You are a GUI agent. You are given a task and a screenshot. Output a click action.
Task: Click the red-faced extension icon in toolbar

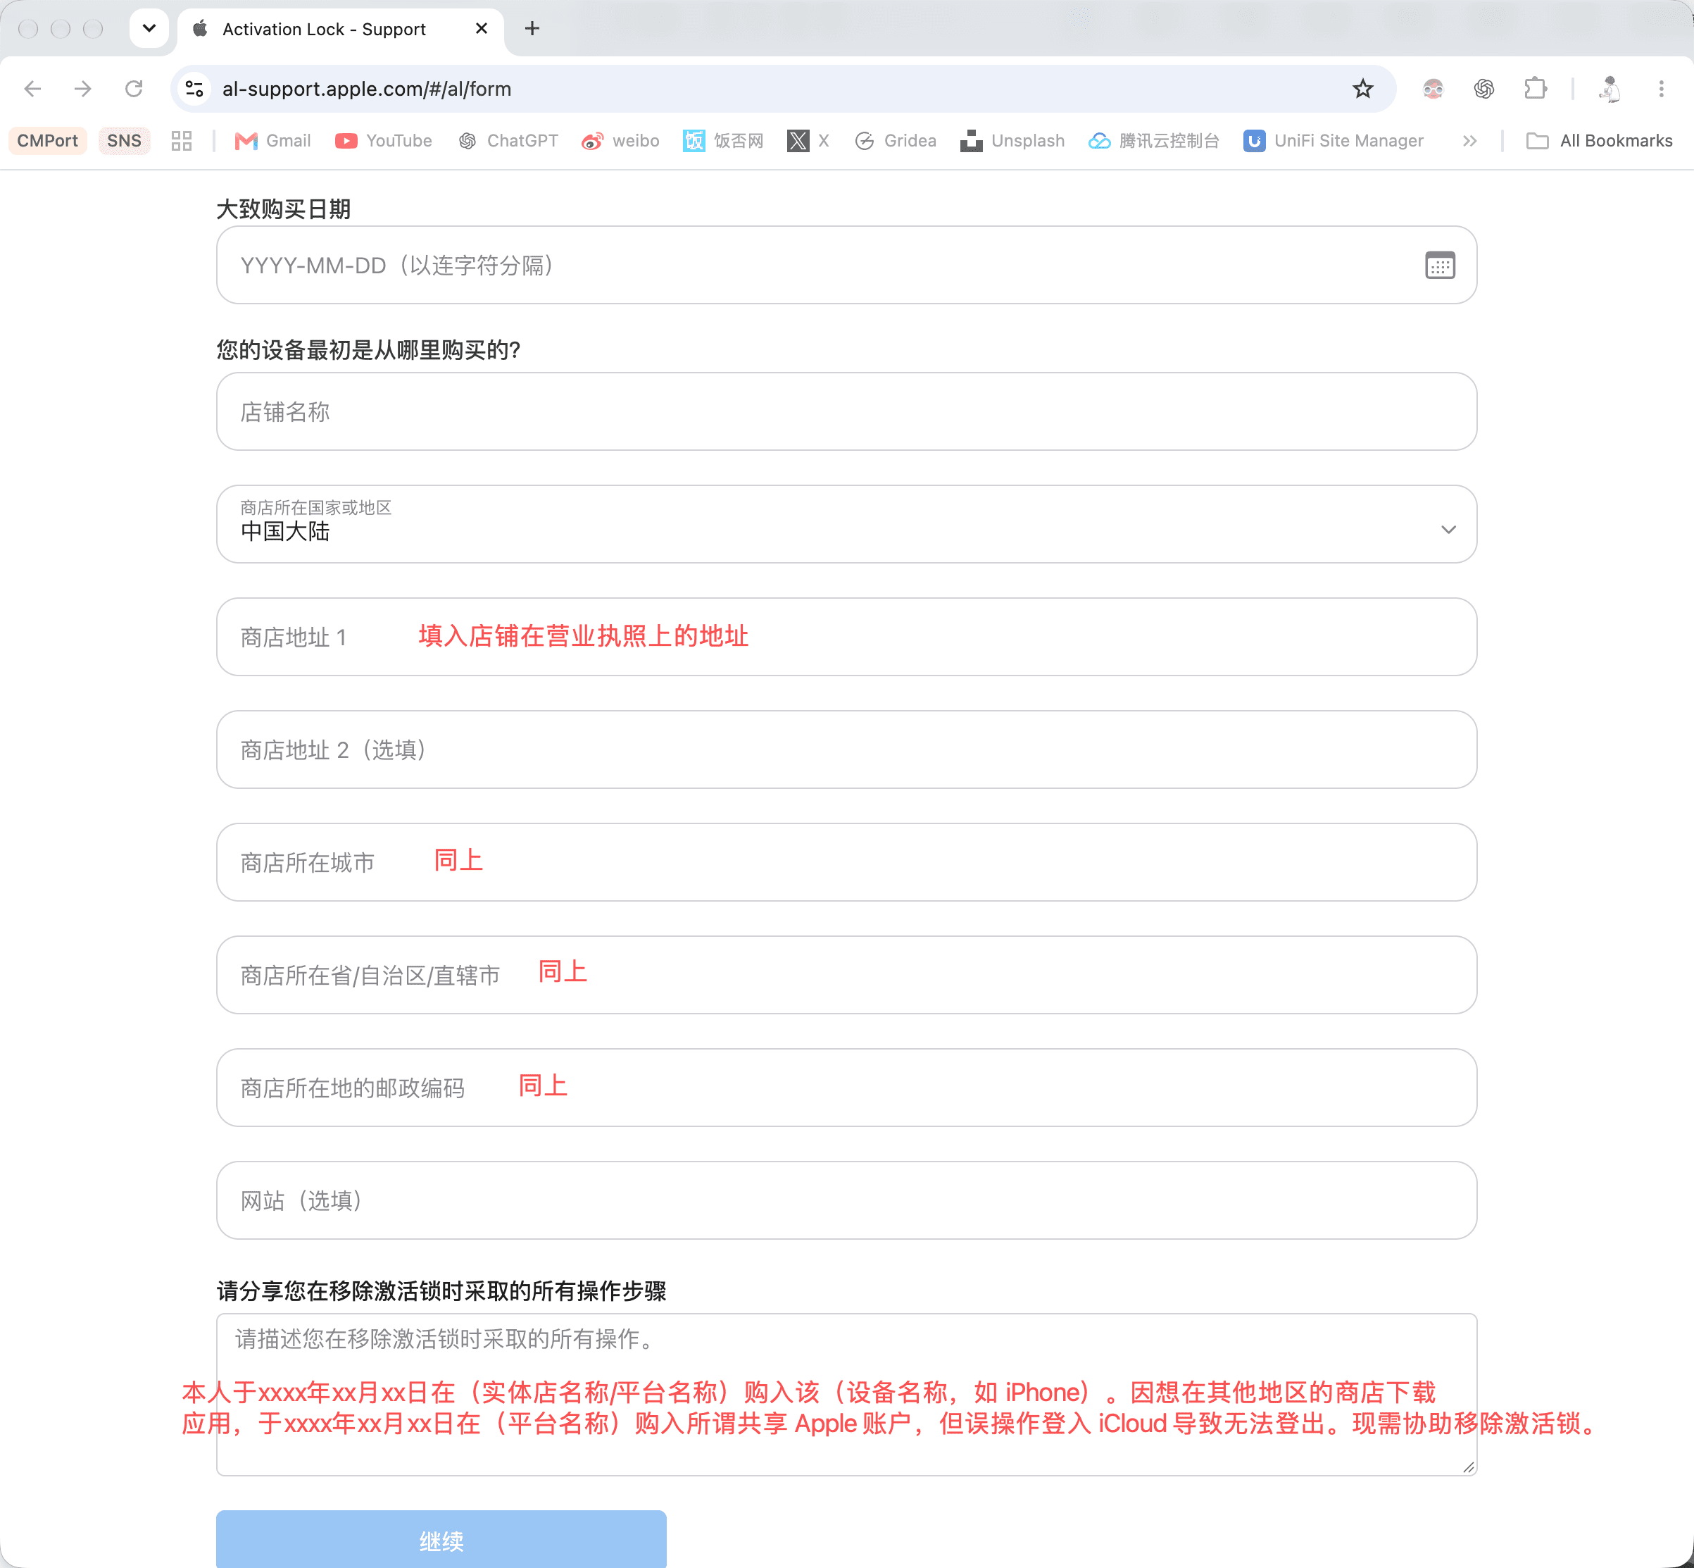click(1433, 89)
